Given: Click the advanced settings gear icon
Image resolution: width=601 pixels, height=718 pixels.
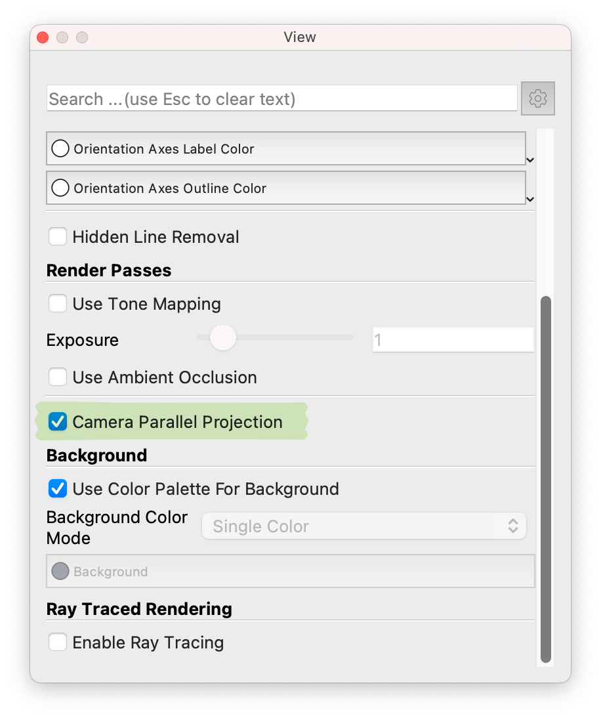Looking at the screenshot, I should (x=538, y=99).
